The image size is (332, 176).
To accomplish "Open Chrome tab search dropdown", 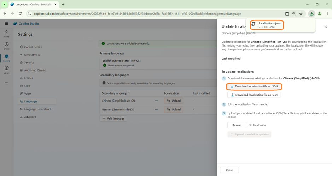I will pos(5,4).
